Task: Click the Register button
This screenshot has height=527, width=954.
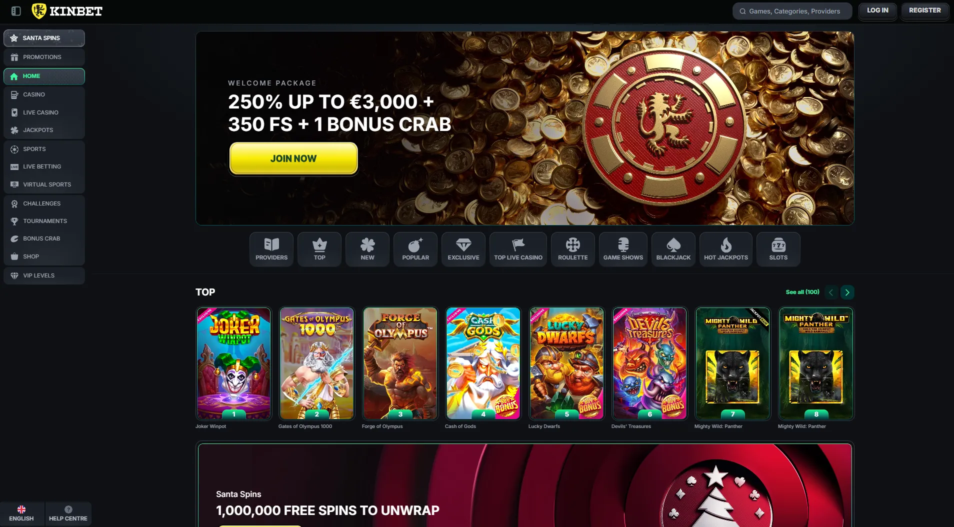Action: (924, 10)
